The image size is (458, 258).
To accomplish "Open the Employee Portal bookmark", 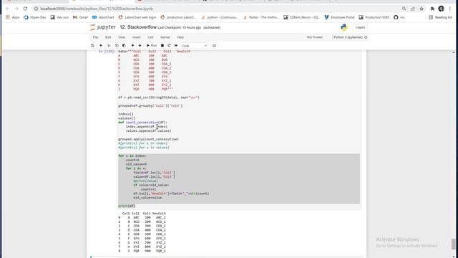I will click(x=339, y=17).
